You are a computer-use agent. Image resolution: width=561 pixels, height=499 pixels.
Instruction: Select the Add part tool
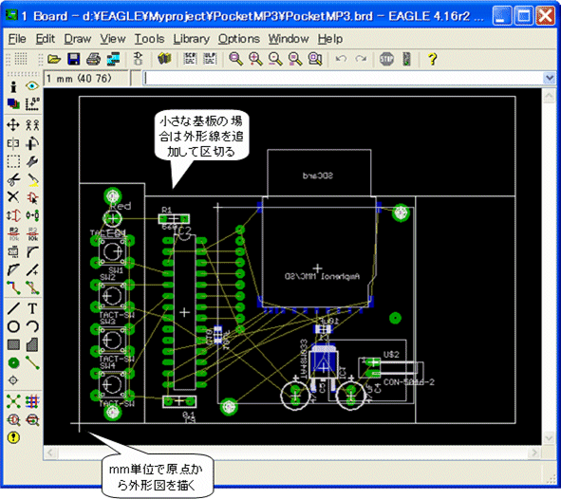tap(32, 197)
